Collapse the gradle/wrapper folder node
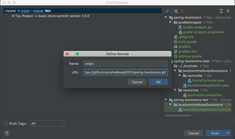Image resolution: width=235 pixels, height=139 pixels. click(x=170, y=22)
